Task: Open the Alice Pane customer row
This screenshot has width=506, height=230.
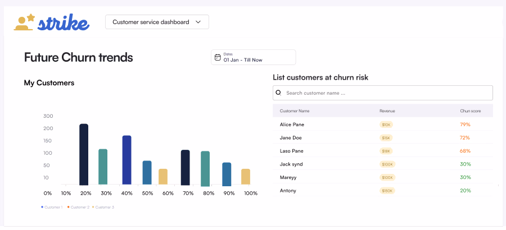Action: (x=292, y=125)
